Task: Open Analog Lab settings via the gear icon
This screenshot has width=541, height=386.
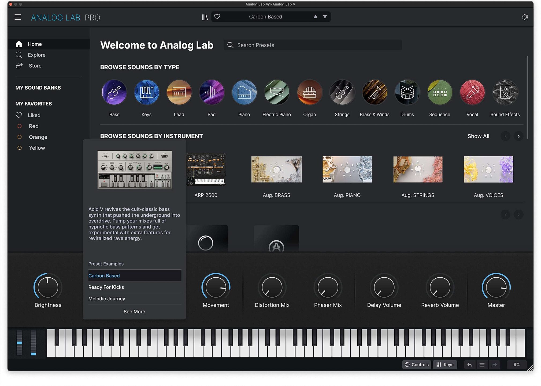Action: pos(525,17)
